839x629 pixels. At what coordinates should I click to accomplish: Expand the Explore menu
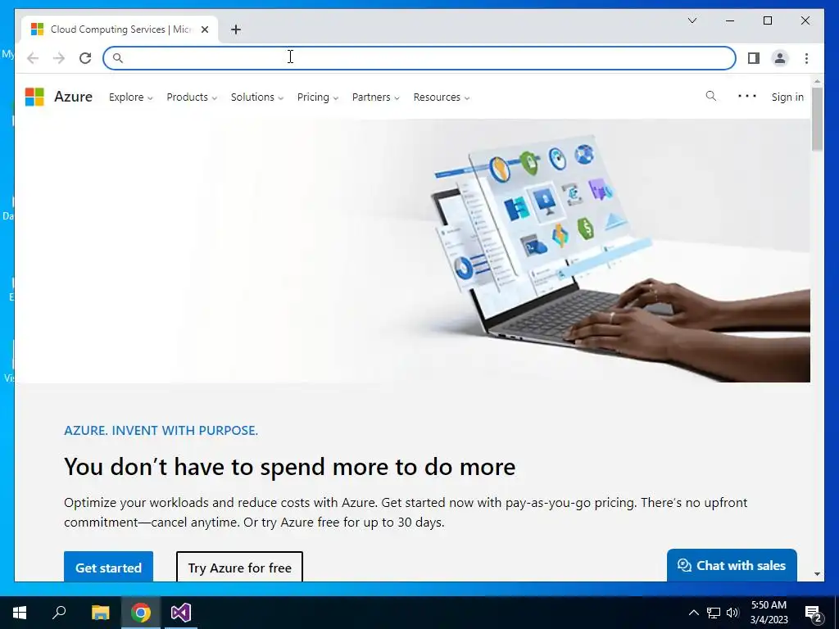(x=130, y=97)
